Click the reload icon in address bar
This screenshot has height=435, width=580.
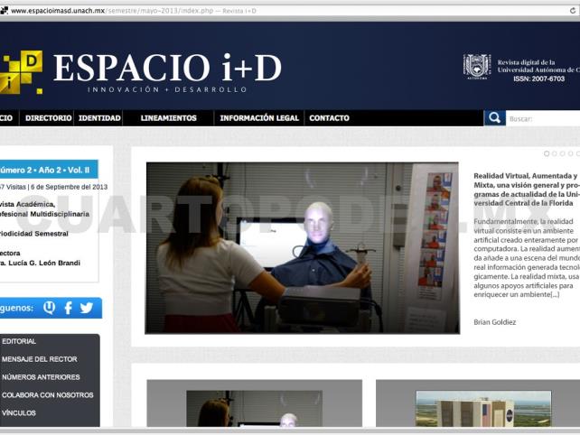coord(573,10)
